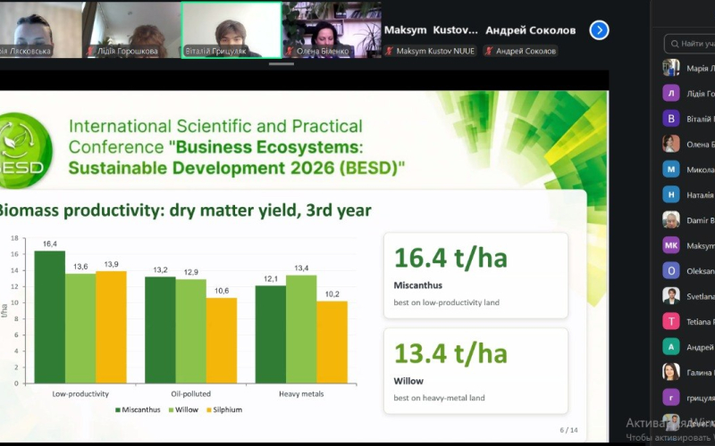The image size is (715, 446).
Task: Click dark purple В avatar for Віталій
Action: (671, 119)
